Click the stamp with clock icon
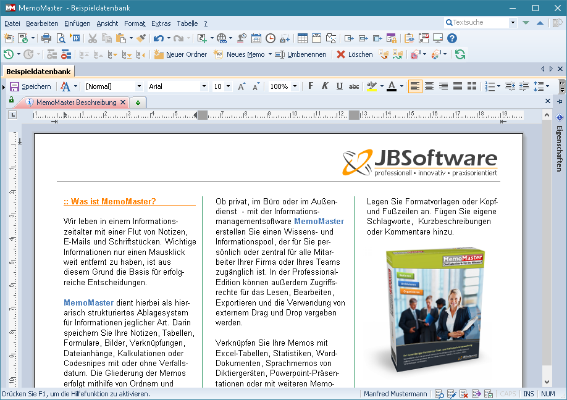This screenshot has width=567, height=400. (242, 38)
